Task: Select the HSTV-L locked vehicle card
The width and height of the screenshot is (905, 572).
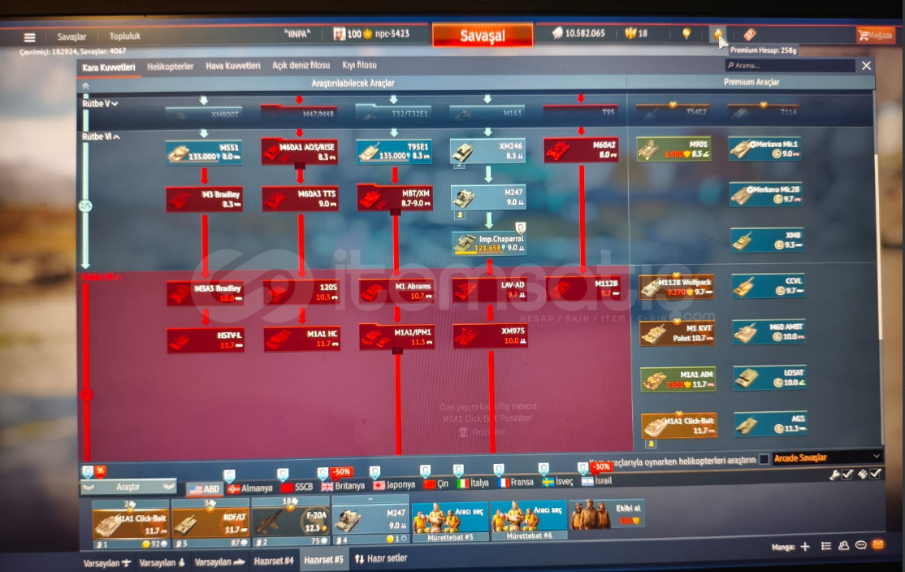Action: point(206,340)
